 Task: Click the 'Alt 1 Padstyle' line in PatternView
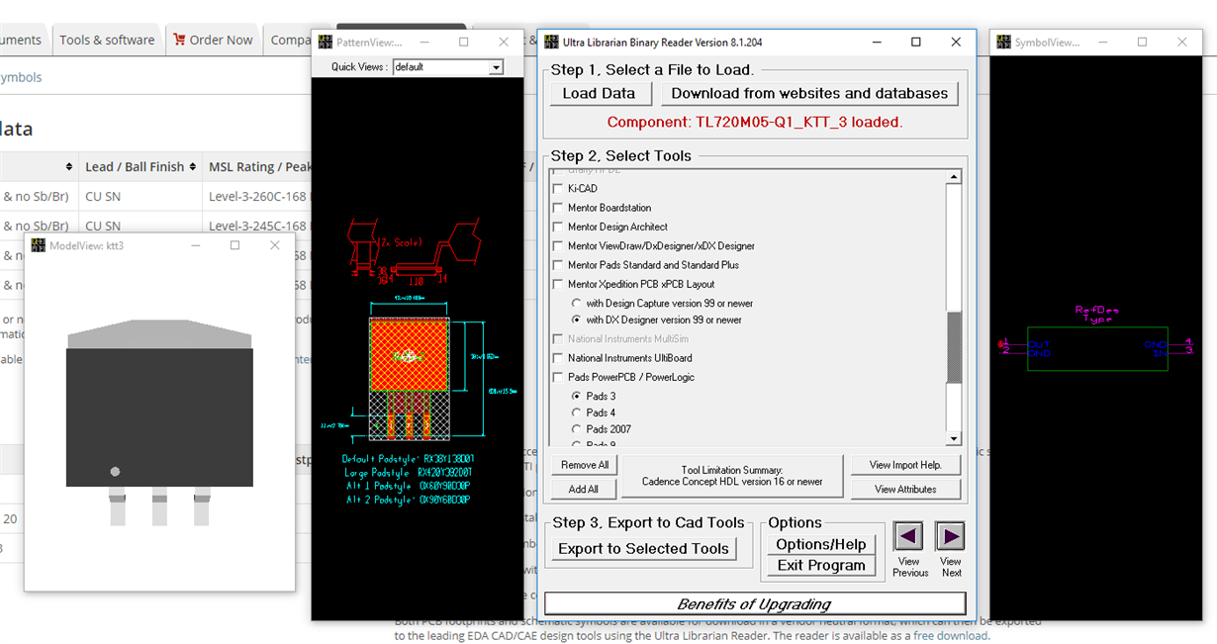(x=406, y=487)
